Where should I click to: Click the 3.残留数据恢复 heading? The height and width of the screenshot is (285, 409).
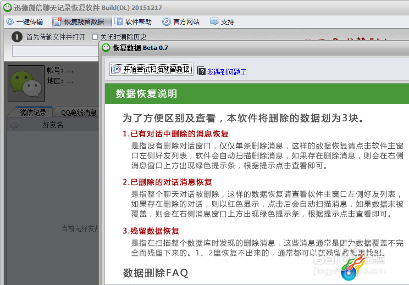151,231
